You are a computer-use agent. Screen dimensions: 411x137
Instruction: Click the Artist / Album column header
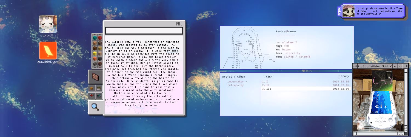point(234,76)
